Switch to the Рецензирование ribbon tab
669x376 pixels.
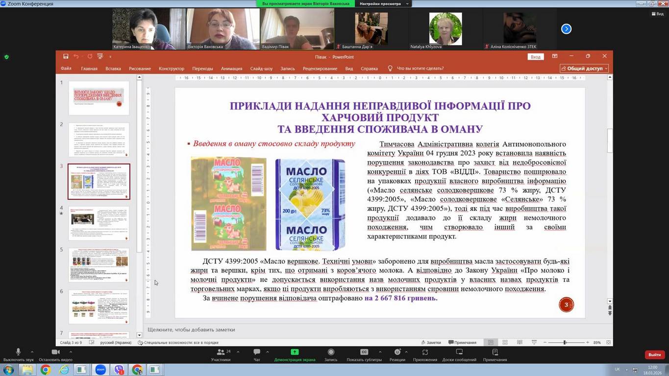coord(320,69)
